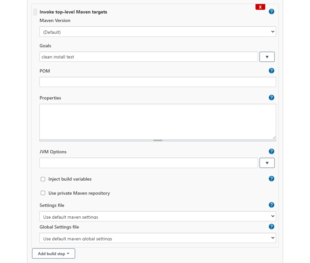The width and height of the screenshot is (310, 263).
Task: Click the Inject build variables label
Action: 70,179
